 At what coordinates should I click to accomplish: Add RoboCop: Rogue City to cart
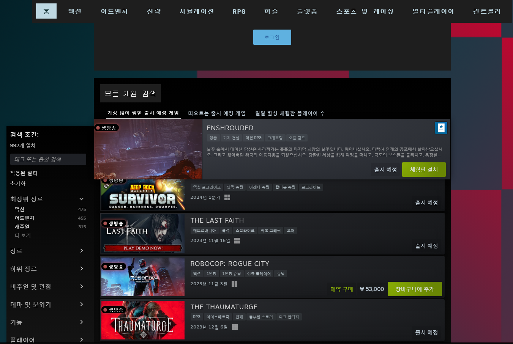click(415, 289)
